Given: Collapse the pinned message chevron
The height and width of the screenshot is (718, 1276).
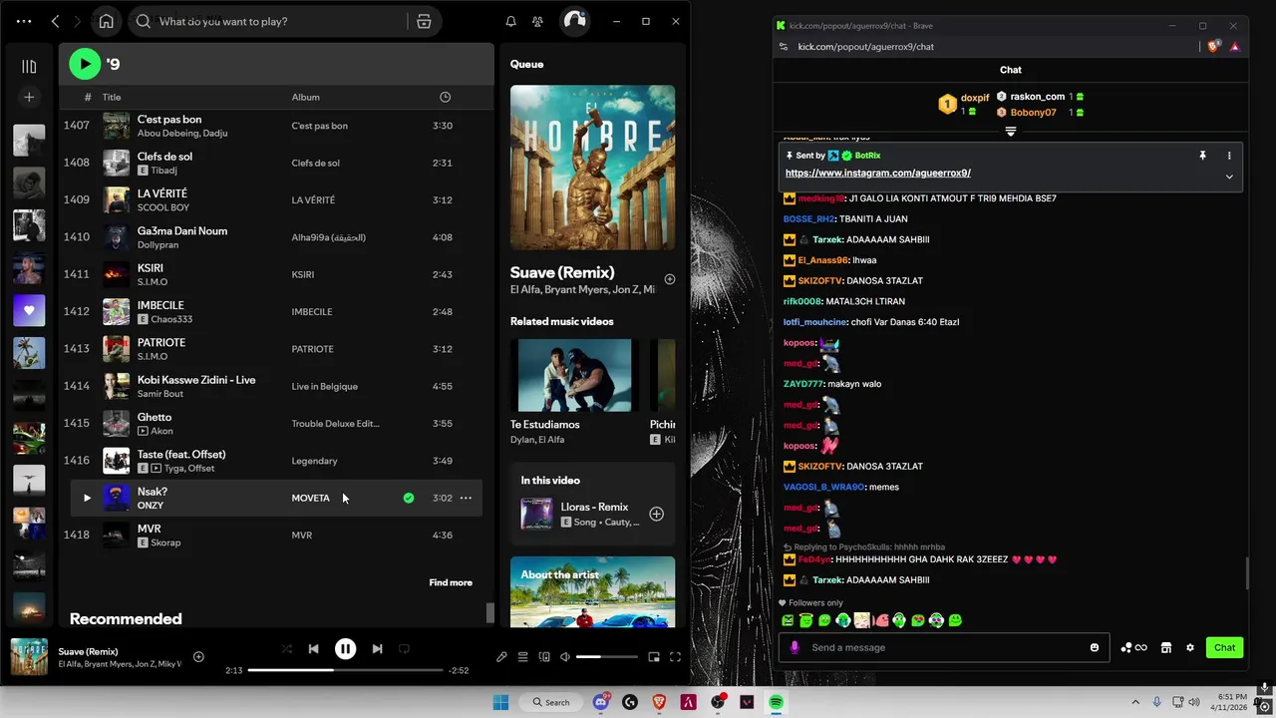Looking at the screenshot, I should pos(1229,177).
